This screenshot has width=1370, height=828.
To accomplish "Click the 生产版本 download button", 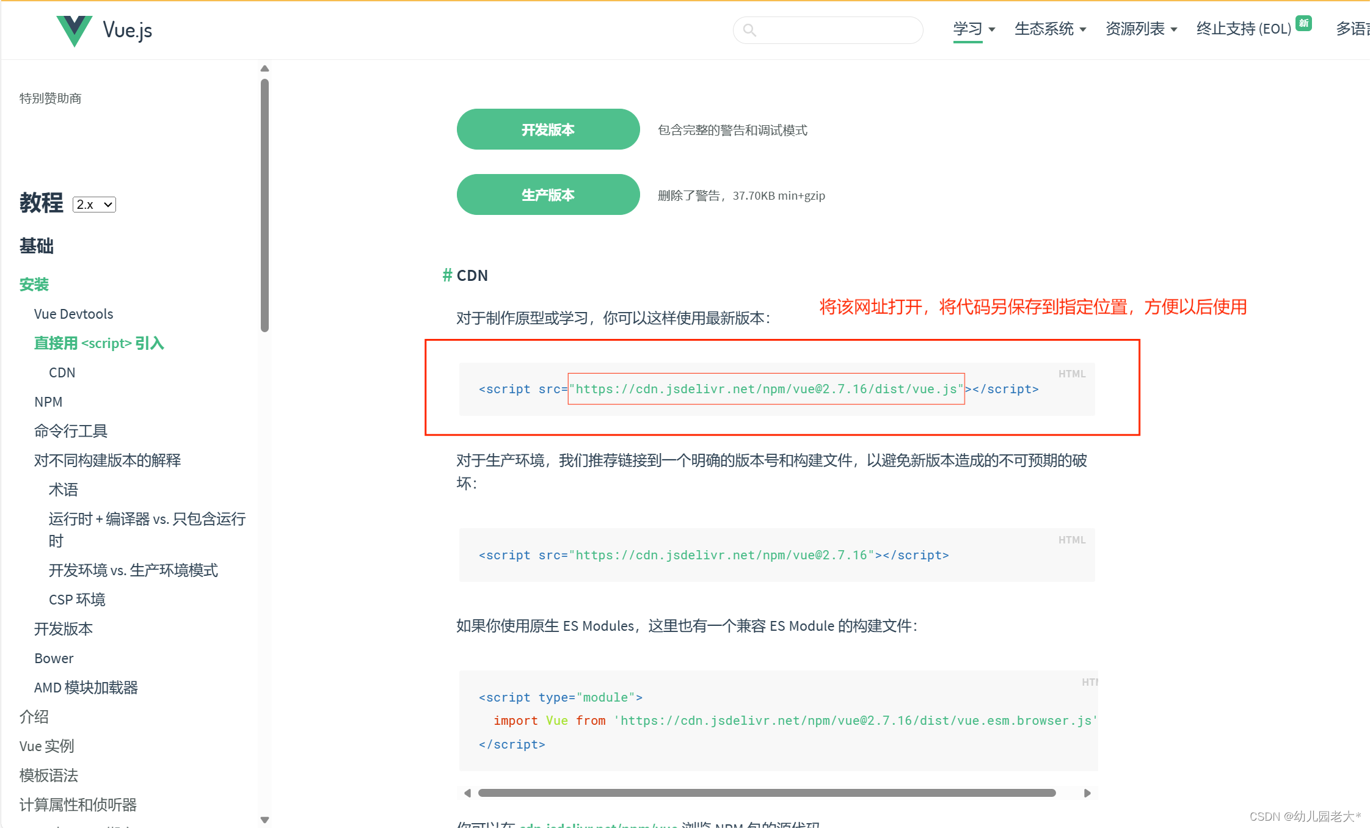I will (548, 194).
